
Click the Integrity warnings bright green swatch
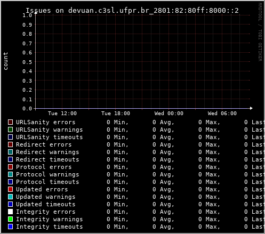click(x=10, y=219)
